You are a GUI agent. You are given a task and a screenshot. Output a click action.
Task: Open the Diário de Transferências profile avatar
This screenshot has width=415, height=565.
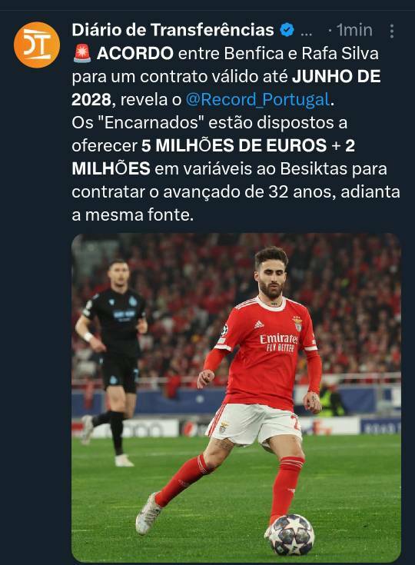coord(37,45)
